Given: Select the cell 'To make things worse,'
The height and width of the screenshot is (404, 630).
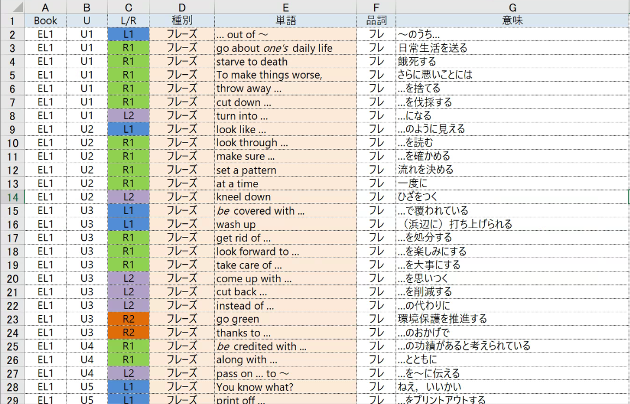Looking at the screenshot, I should (x=285, y=75).
